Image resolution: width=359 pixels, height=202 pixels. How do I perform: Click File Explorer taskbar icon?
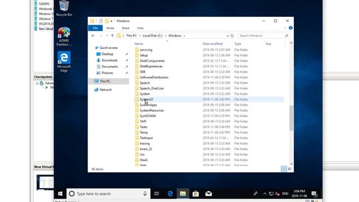183,194
